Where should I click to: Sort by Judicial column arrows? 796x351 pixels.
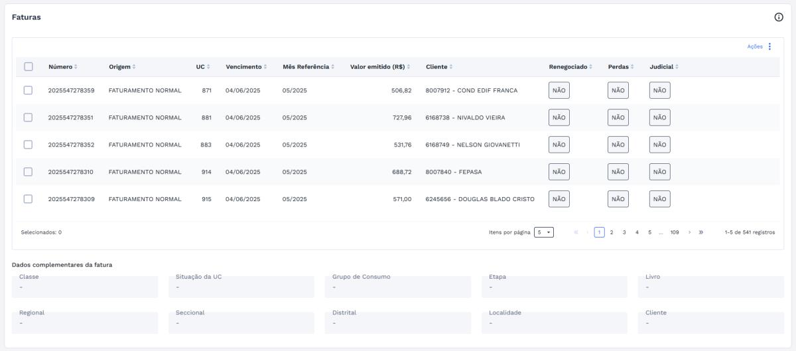677,67
